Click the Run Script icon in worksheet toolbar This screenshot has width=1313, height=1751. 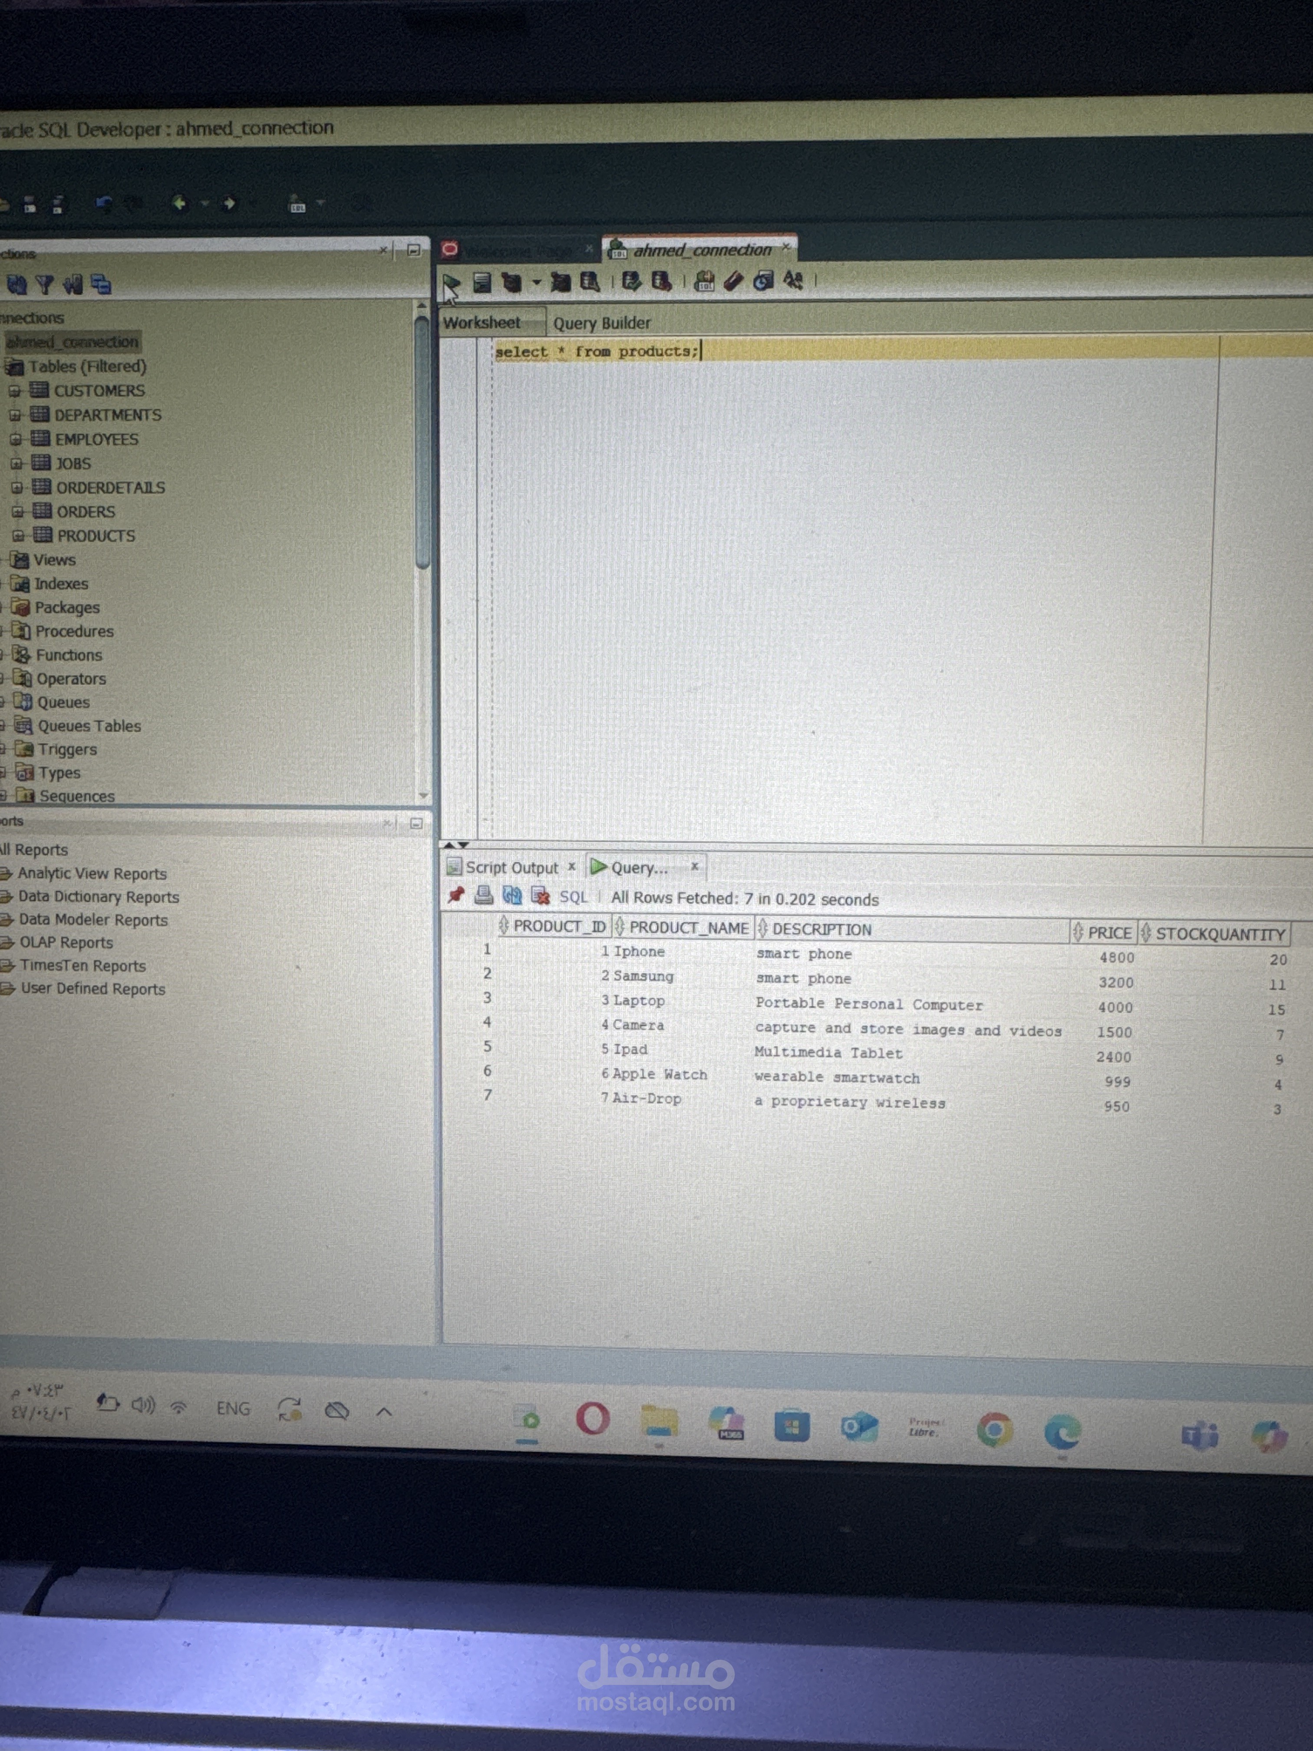point(481,282)
